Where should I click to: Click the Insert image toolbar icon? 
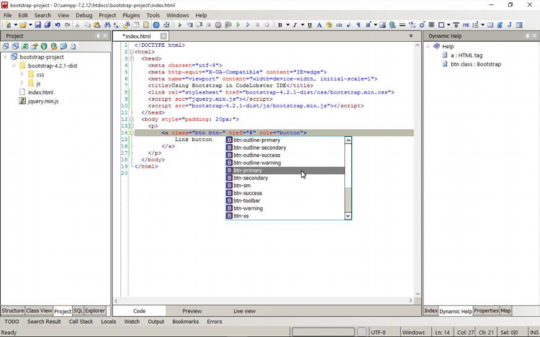382,24
